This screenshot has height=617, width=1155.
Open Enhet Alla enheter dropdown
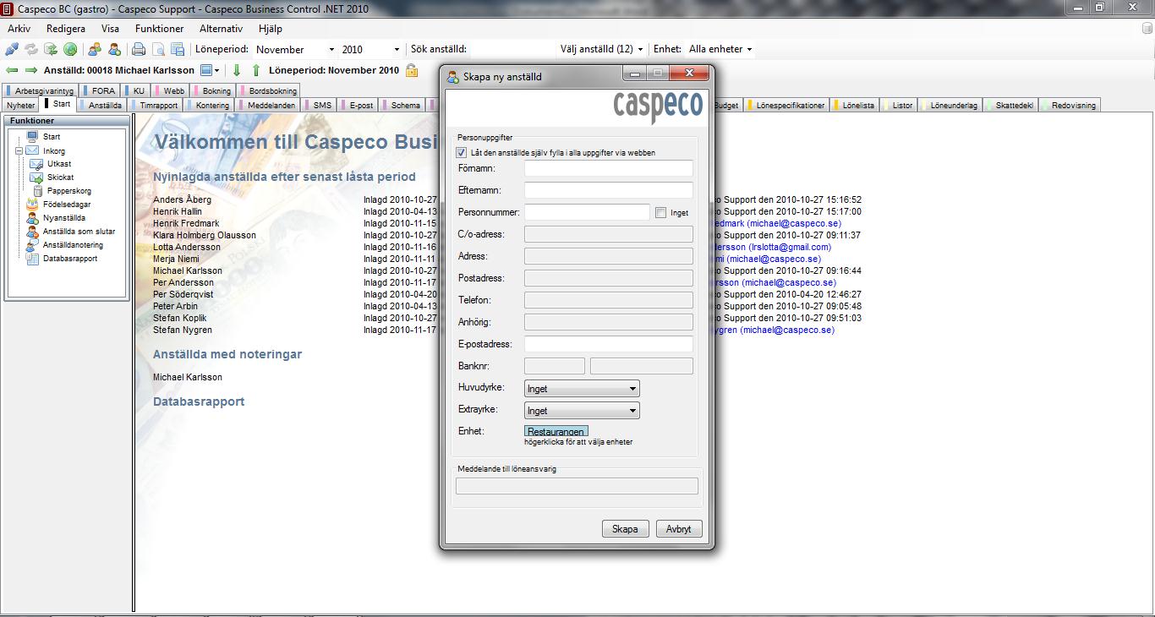[720, 49]
